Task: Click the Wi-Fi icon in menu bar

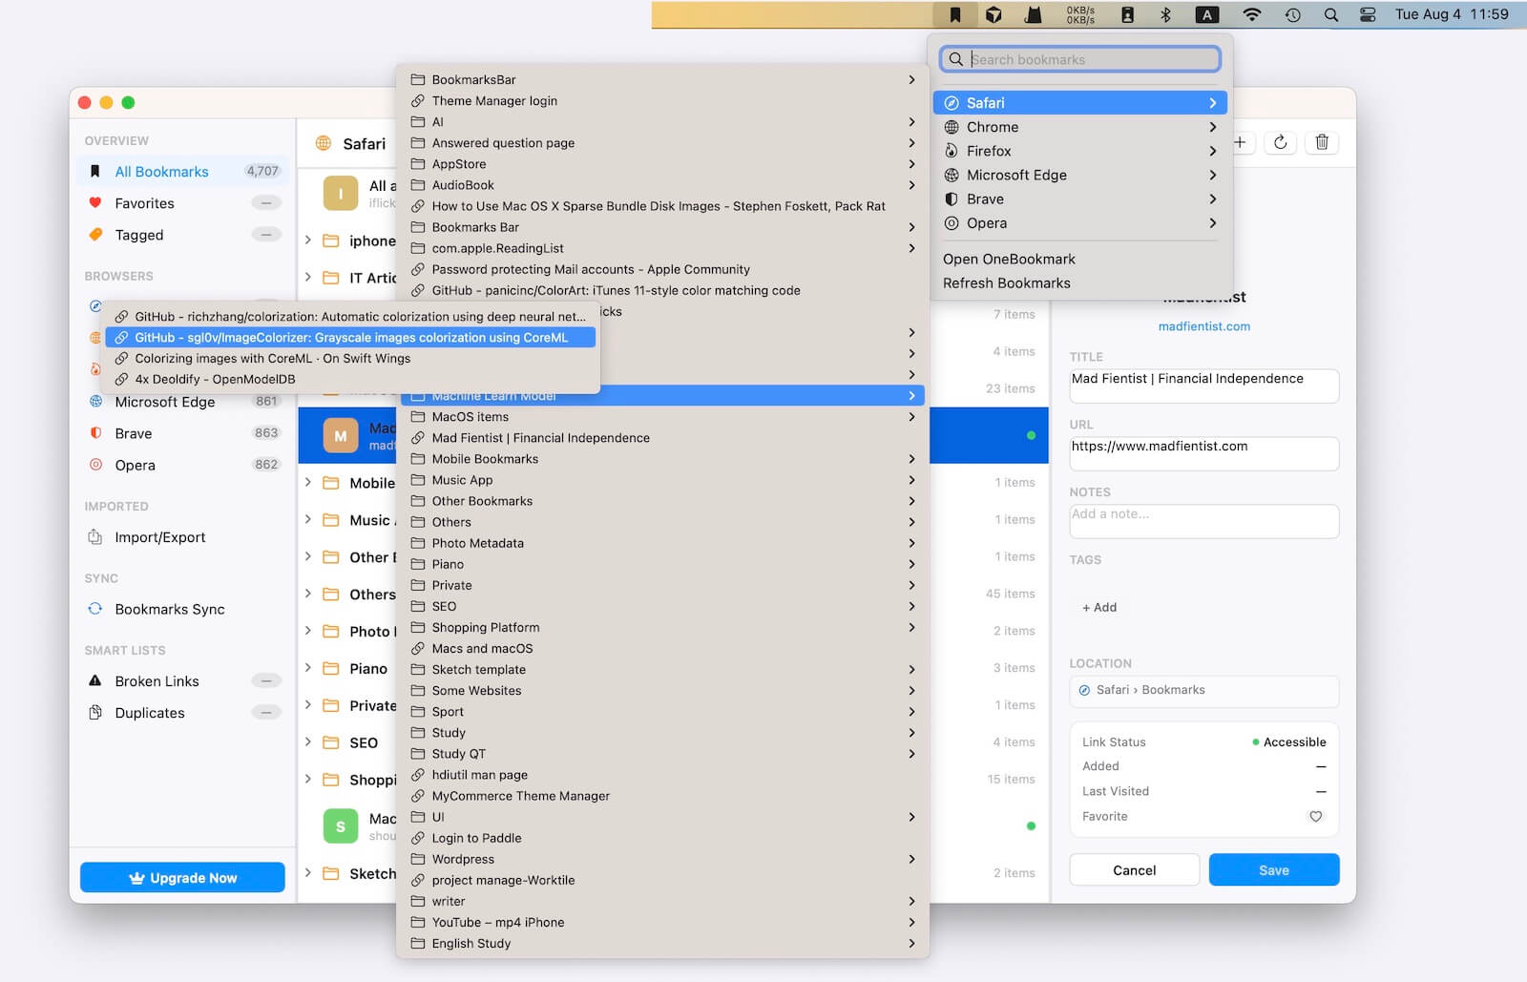Action: click(x=1252, y=14)
